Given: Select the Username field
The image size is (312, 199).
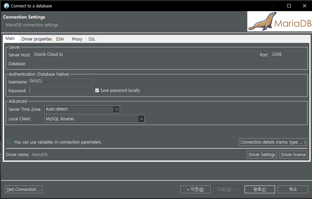Looking at the screenshot, I should coord(61,82).
